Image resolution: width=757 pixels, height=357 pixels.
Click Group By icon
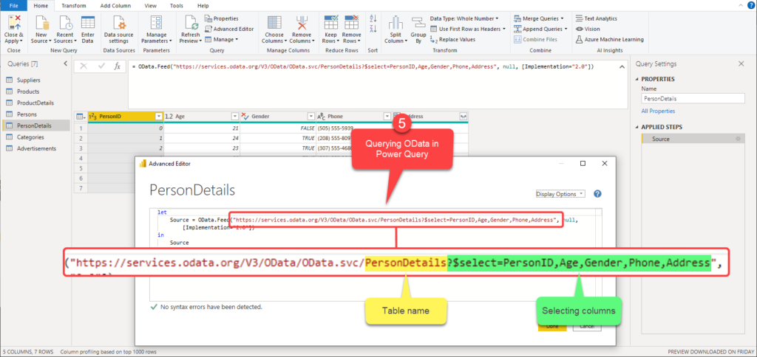point(418,23)
